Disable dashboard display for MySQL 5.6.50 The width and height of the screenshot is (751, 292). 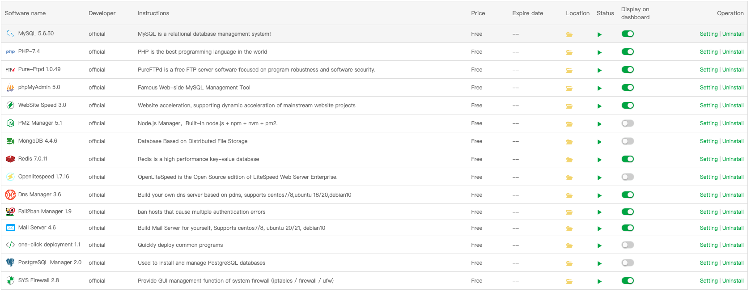pos(628,34)
